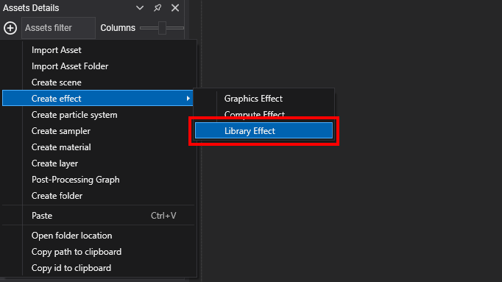Choose Copy id to clipboard
This screenshot has width=502, height=282.
[x=99, y=268]
